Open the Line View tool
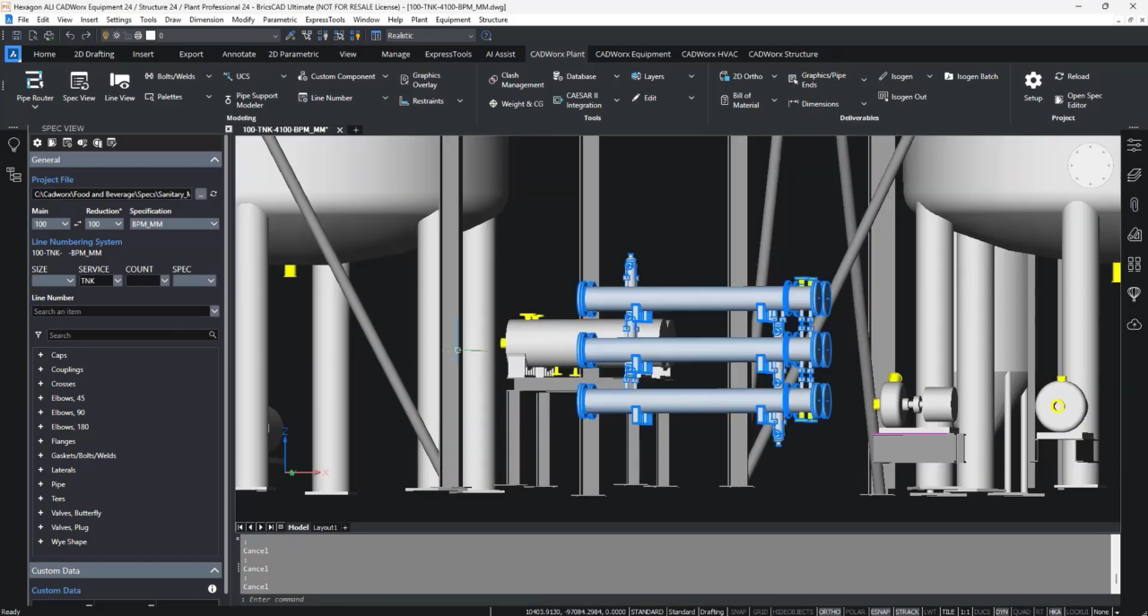 pos(119,86)
